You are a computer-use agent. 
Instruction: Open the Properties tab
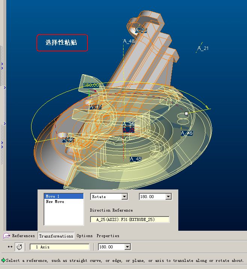[108, 236]
